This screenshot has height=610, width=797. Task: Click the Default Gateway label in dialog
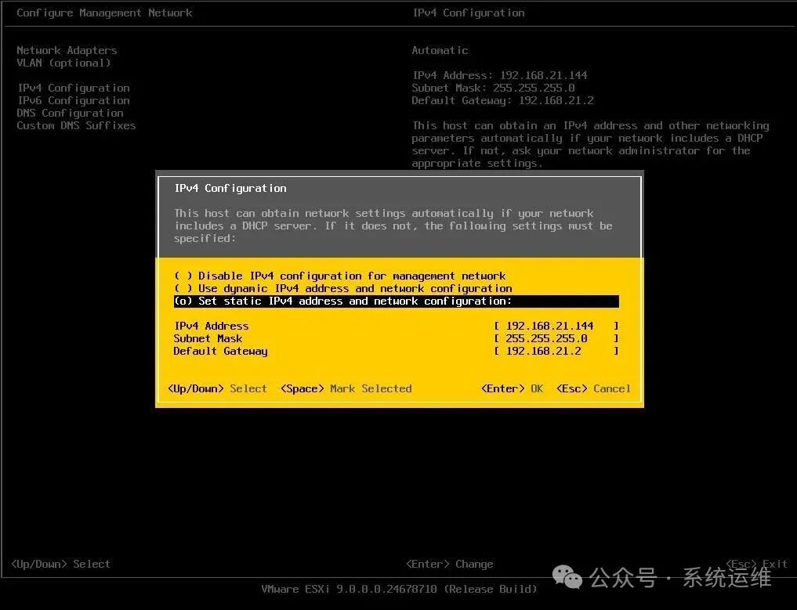(x=220, y=351)
